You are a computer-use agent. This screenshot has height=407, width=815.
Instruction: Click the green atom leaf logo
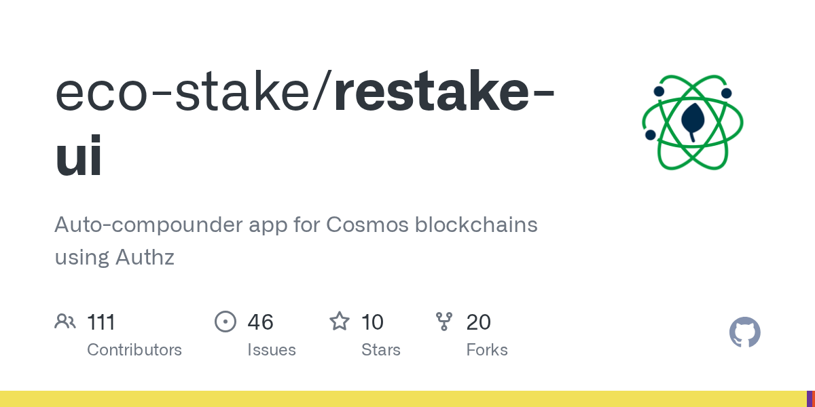pyautogui.click(x=693, y=122)
